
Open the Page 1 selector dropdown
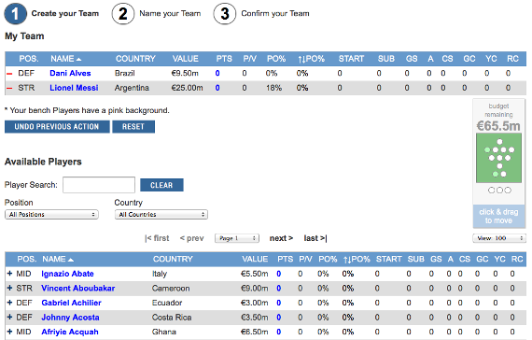coord(237,238)
